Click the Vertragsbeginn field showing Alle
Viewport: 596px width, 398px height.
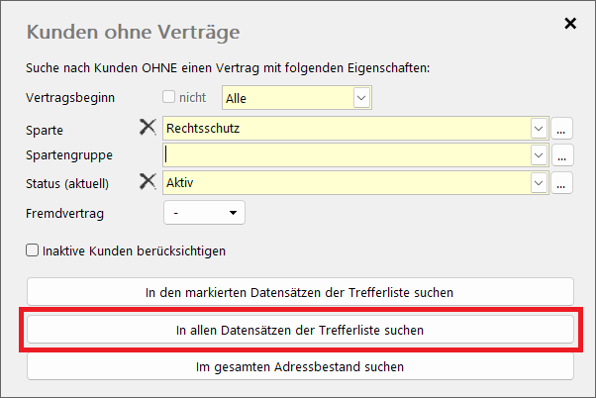pyautogui.click(x=287, y=98)
